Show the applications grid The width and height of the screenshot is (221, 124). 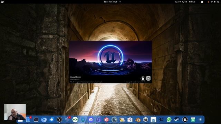pyautogui.click(x=201, y=120)
